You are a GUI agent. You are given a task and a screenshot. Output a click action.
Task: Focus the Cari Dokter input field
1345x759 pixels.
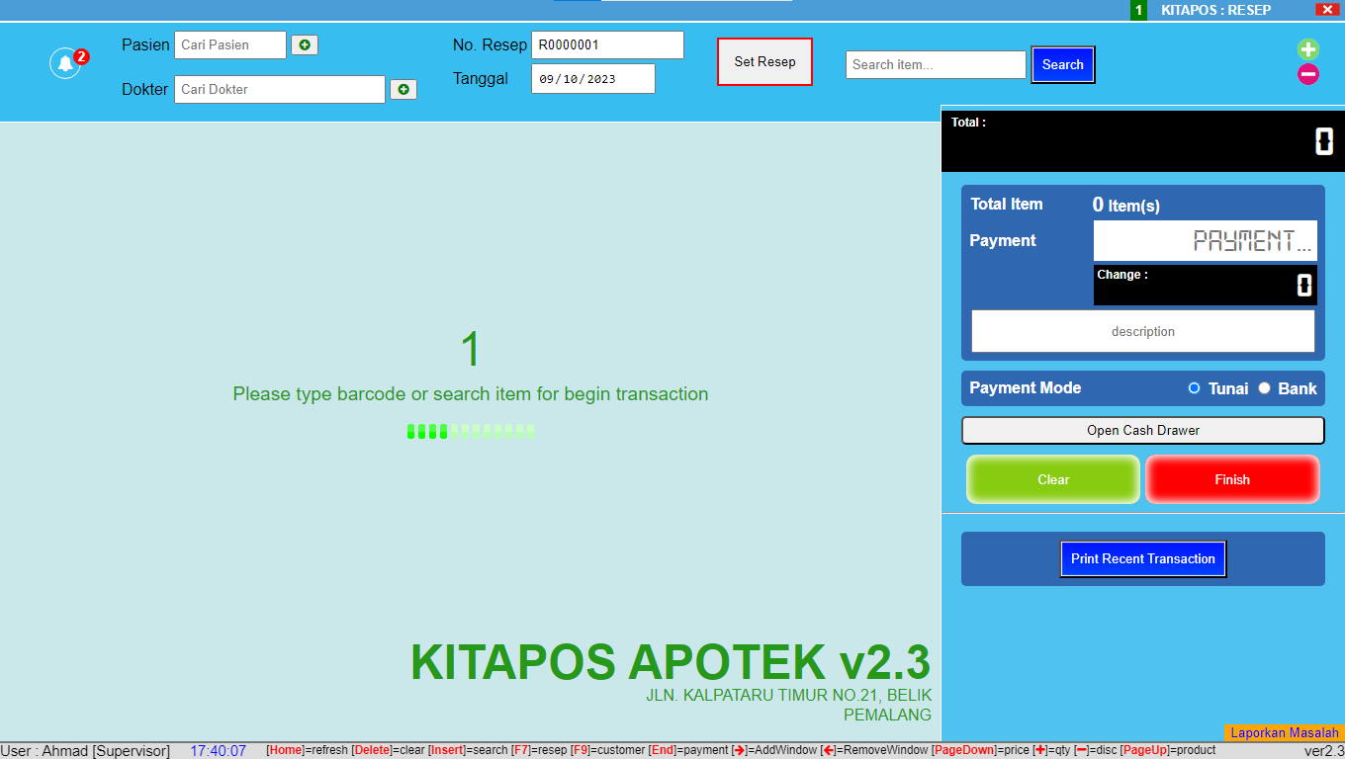pos(279,90)
